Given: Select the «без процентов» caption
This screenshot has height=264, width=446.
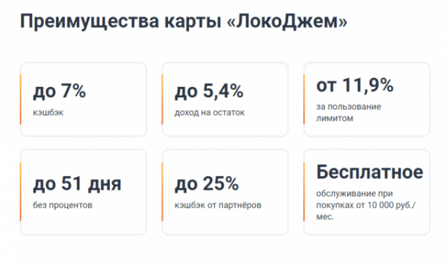Looking at the screenshot, I should click(63, 204).
